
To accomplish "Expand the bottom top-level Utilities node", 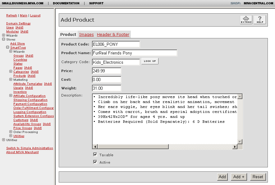I will pyautogui.click(x=3, y=140).
